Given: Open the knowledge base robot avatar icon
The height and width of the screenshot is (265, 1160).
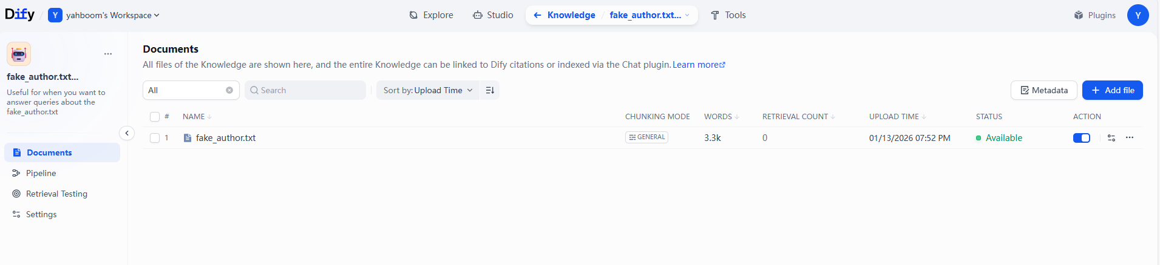Looking at the screenshot, I should tap(19, 54).
